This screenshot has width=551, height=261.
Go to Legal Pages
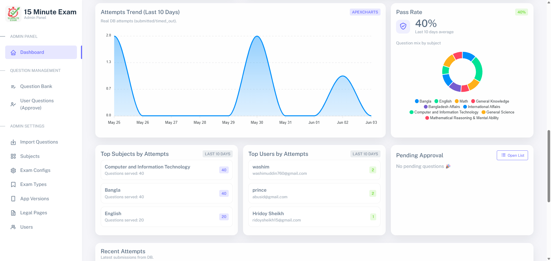tap(41, 213)
